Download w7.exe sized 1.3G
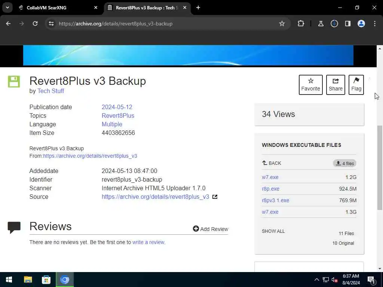The width and height of the screenshot is (383, 287). coord(270,212)
